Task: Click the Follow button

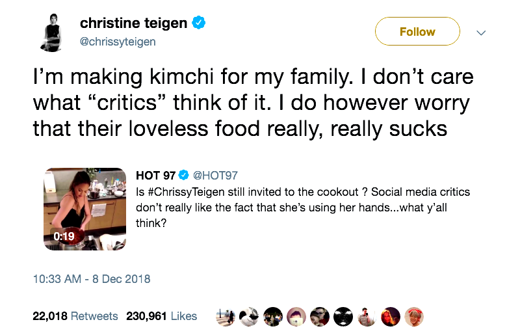Action: (x=417, y=31)
